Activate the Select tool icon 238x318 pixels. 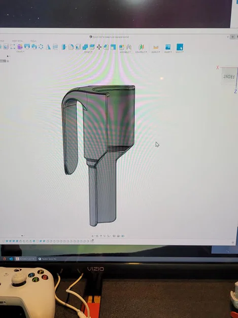pos(180,47)
